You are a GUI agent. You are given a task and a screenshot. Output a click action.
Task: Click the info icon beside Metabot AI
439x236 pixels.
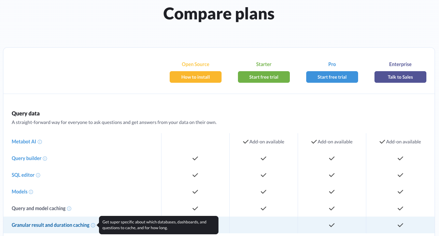40,142
